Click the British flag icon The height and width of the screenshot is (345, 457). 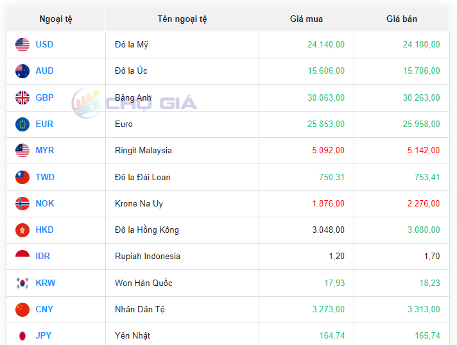point(22,98)
